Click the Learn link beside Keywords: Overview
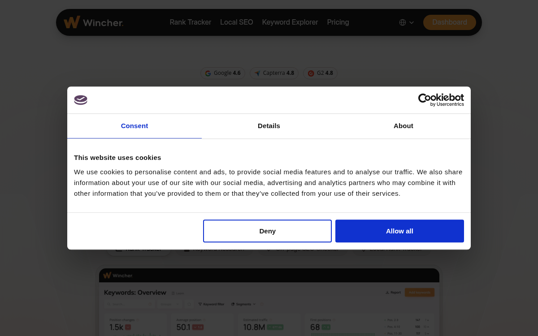The image size is (538, 336). click(x=178, y=293)
